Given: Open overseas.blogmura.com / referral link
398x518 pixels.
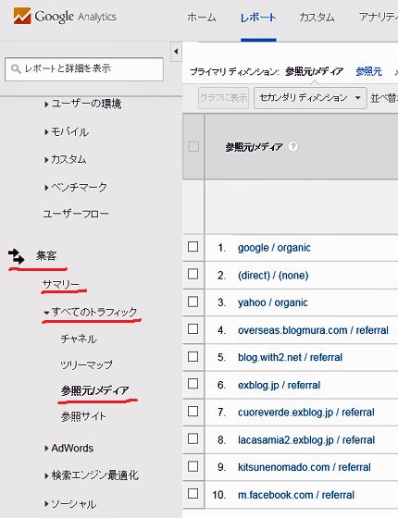Looking at the screenshot, I should click(x=313, y=330).
